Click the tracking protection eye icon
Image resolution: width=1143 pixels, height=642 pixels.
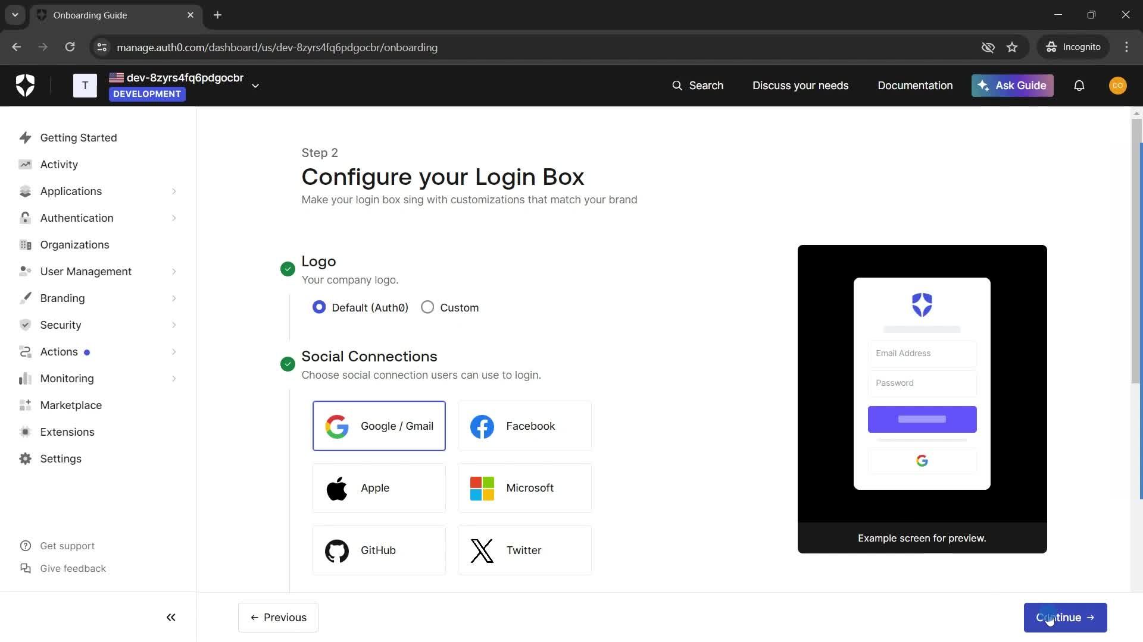[988, 48]
